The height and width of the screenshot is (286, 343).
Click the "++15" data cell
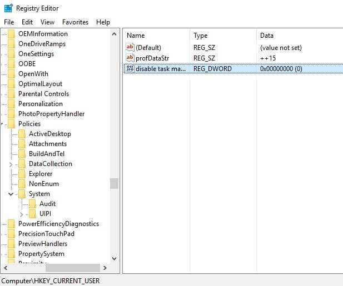(x=268, y=58)
